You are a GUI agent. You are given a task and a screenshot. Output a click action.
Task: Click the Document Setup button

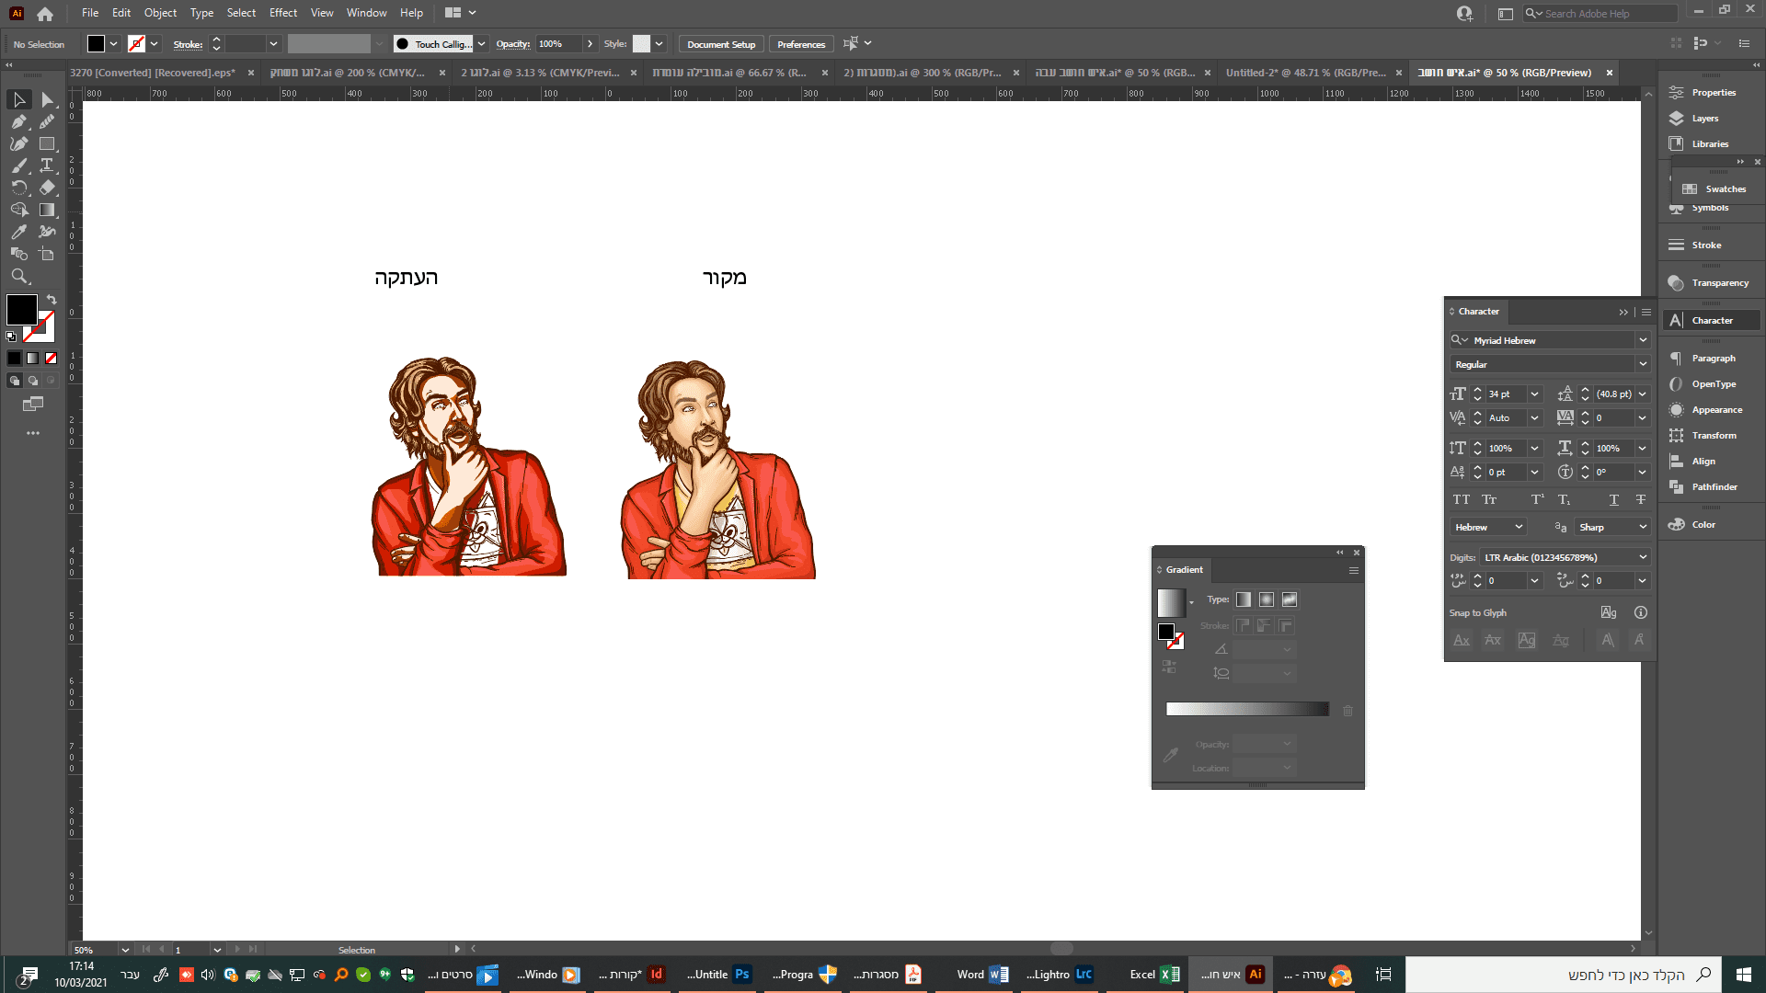pyautogui.click(x=720, y=44)
